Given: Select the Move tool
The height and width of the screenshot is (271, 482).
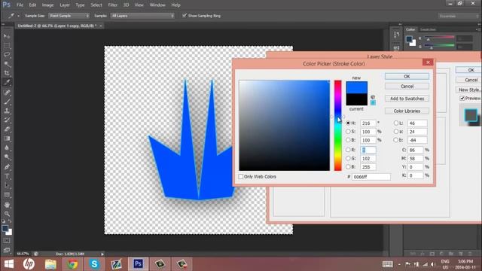Looking at the screenshot, I should tap(7, 36).
